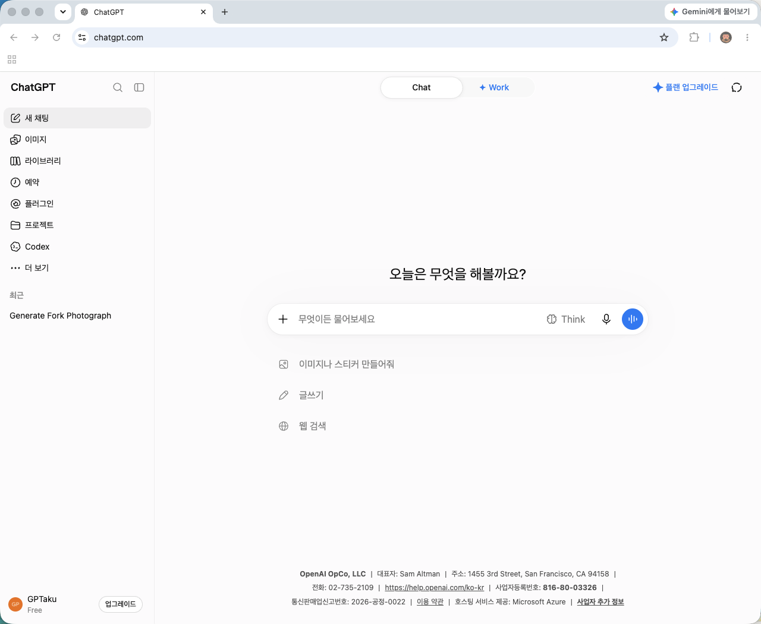Start voice mode with the blue waveform button
761x624 pixels.
[x=633, y=319]
